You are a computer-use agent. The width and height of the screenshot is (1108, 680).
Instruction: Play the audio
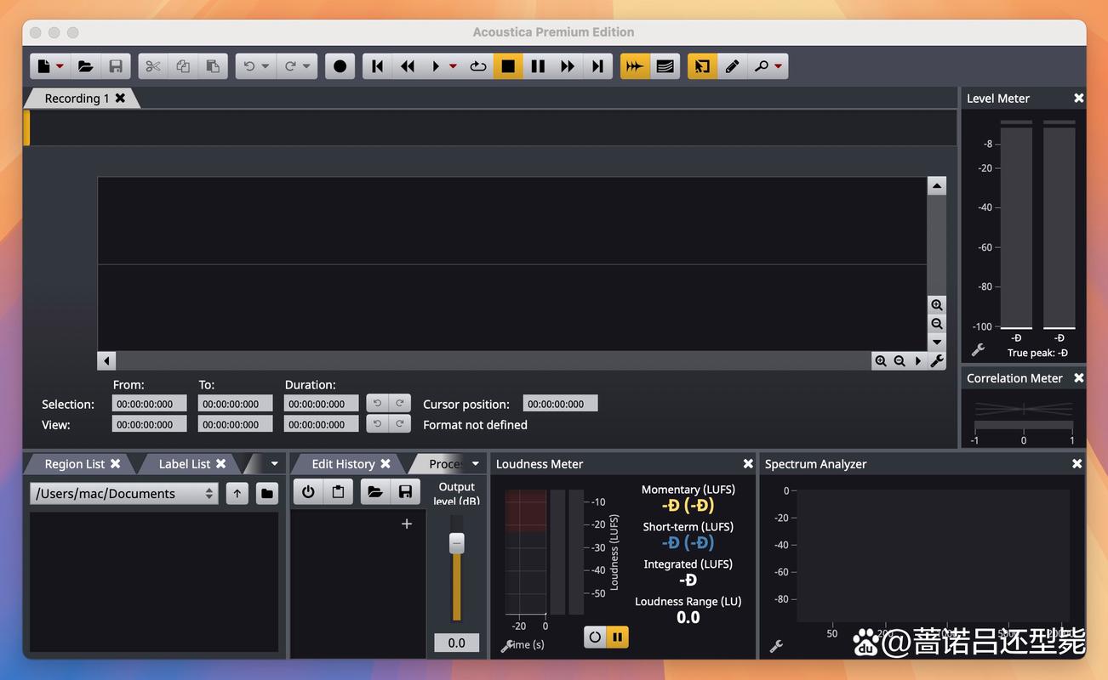(x=436, y=66)
